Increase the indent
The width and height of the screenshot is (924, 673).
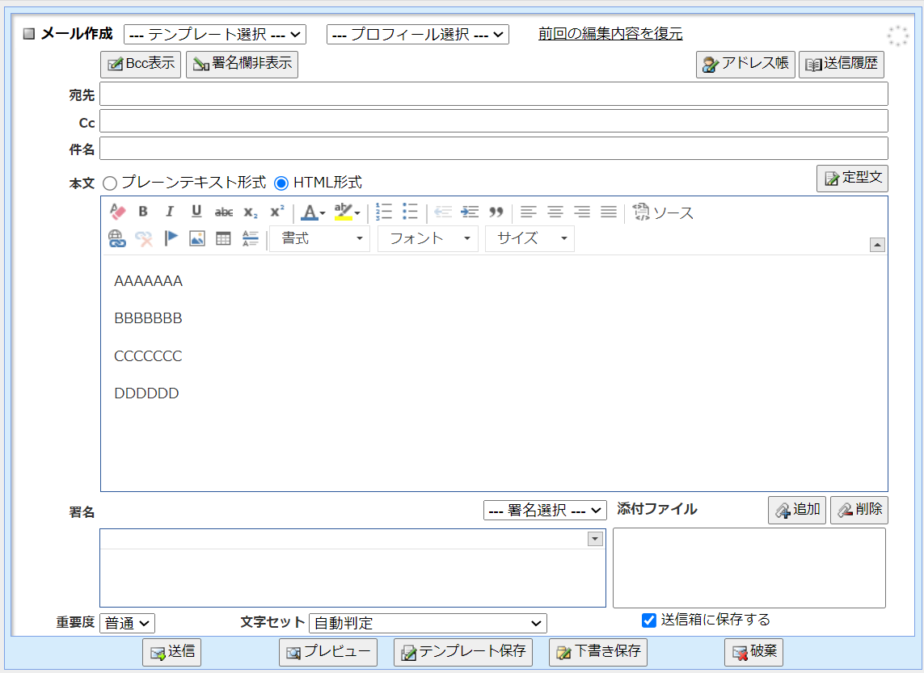[x=470, y=212]
